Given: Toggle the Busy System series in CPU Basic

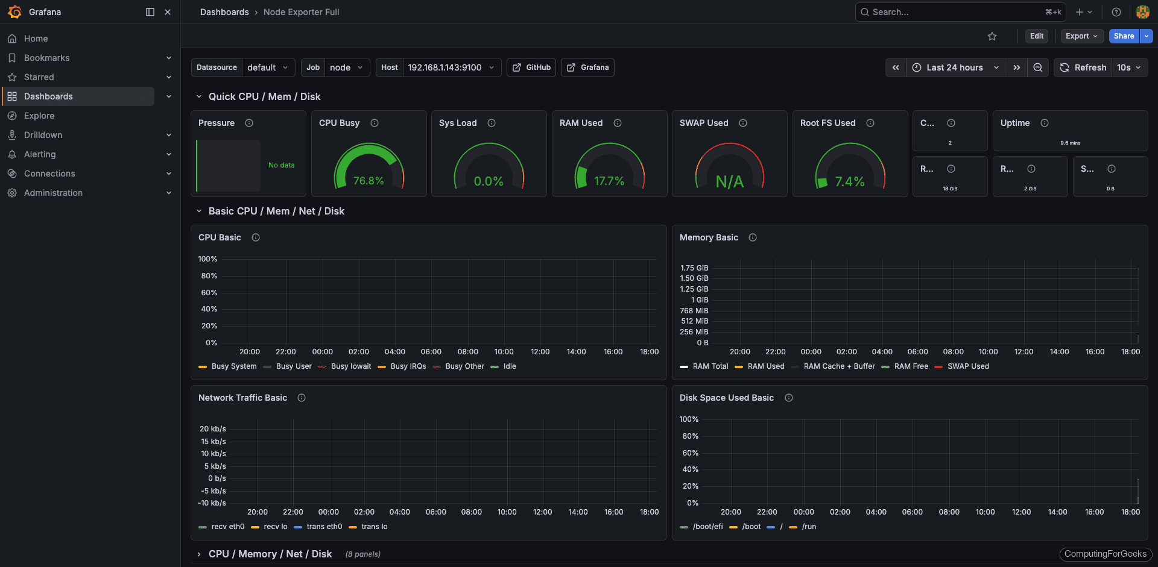Looking at the screenshot, I should pyautogui.click(x=233, y=366).
